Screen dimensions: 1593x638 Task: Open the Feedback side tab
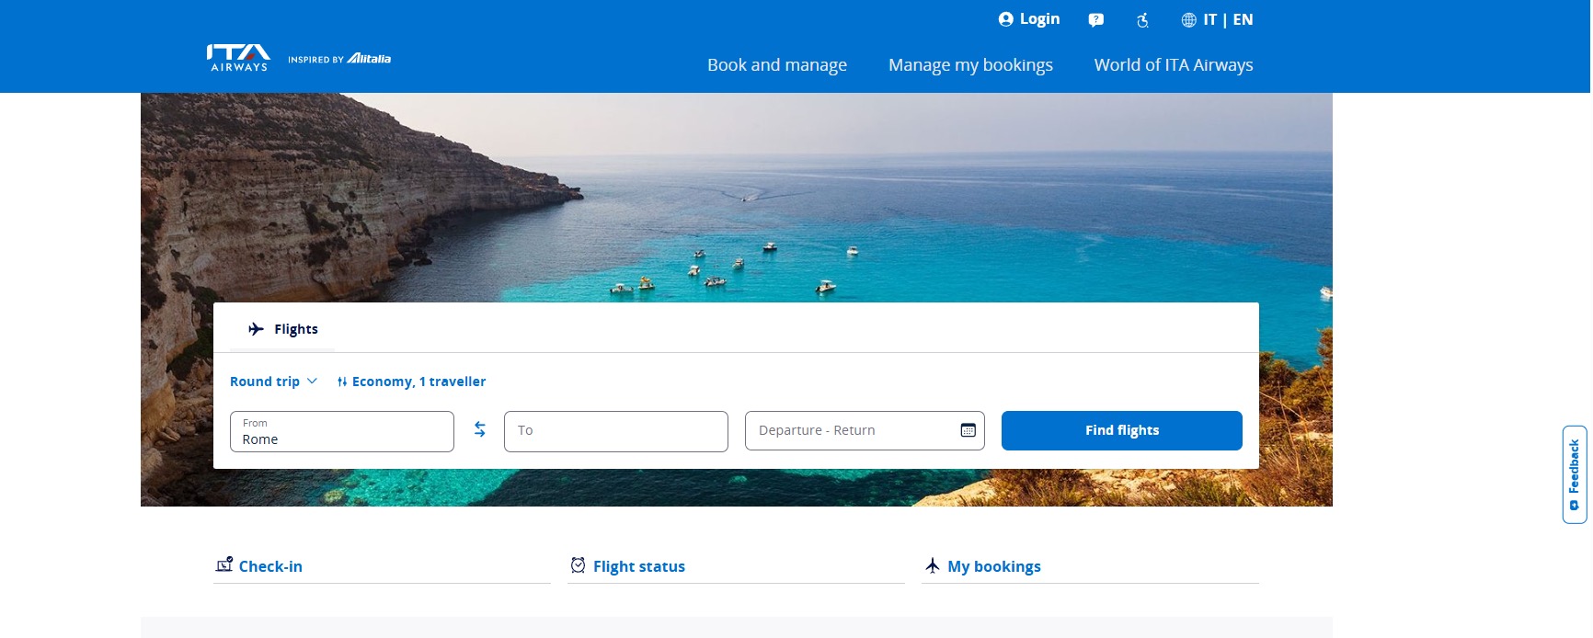pyautogui.click(x=1574, y=473)
